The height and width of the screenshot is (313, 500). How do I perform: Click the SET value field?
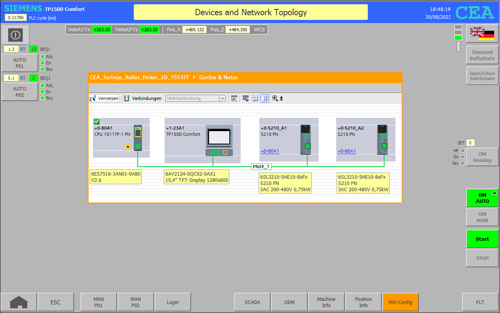click(x=470, y=143)
